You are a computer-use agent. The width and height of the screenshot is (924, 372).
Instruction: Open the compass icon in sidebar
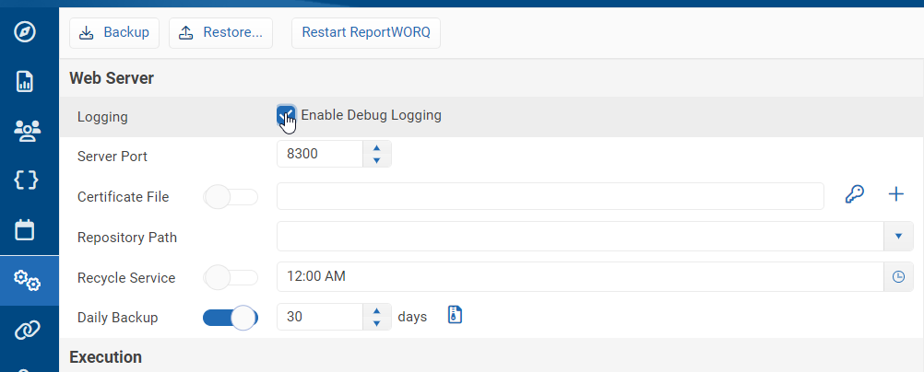[x=26, y=32]
